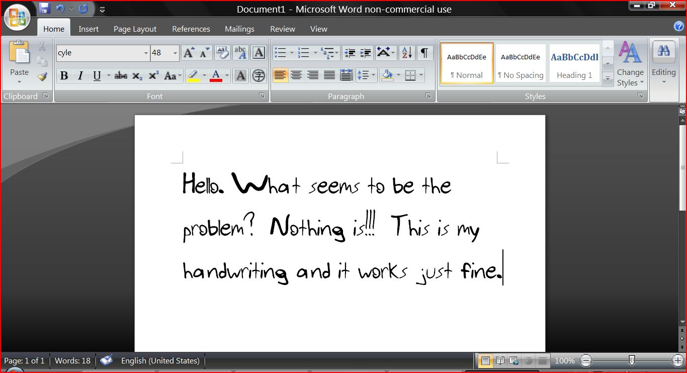This screenshot has width=687, height=373.
Task: Save the document from Quick Access Toolbar
Action: 44,9
